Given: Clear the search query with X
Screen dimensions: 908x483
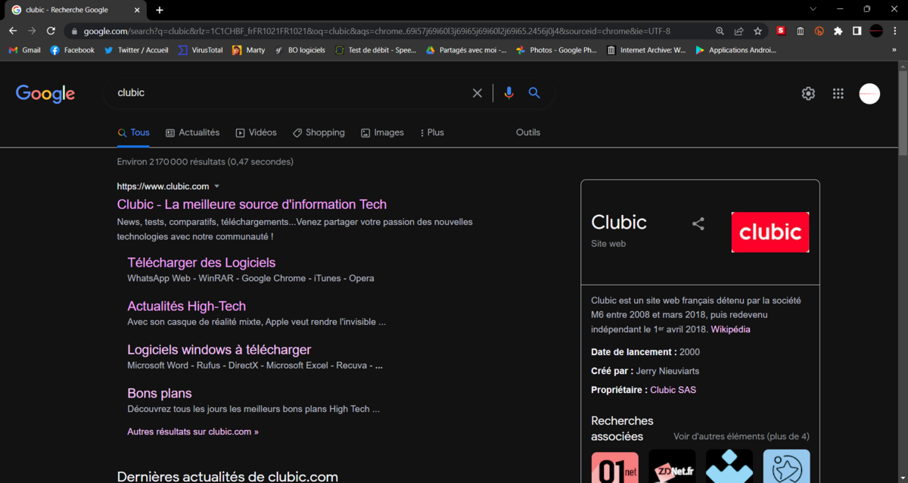Looking at the screenshot, I should 477,93.
